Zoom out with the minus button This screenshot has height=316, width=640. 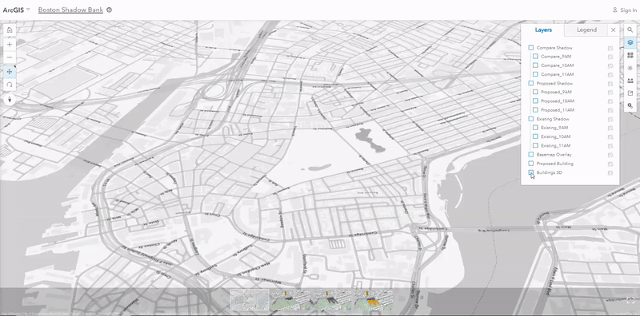tap(10, 57)
